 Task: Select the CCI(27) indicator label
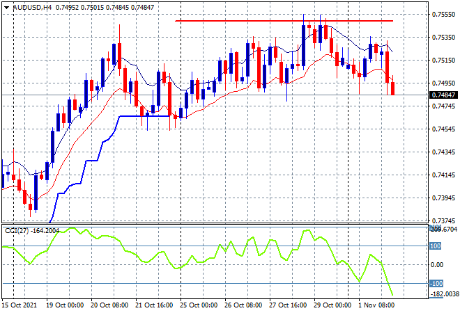(x=32, y=231)
